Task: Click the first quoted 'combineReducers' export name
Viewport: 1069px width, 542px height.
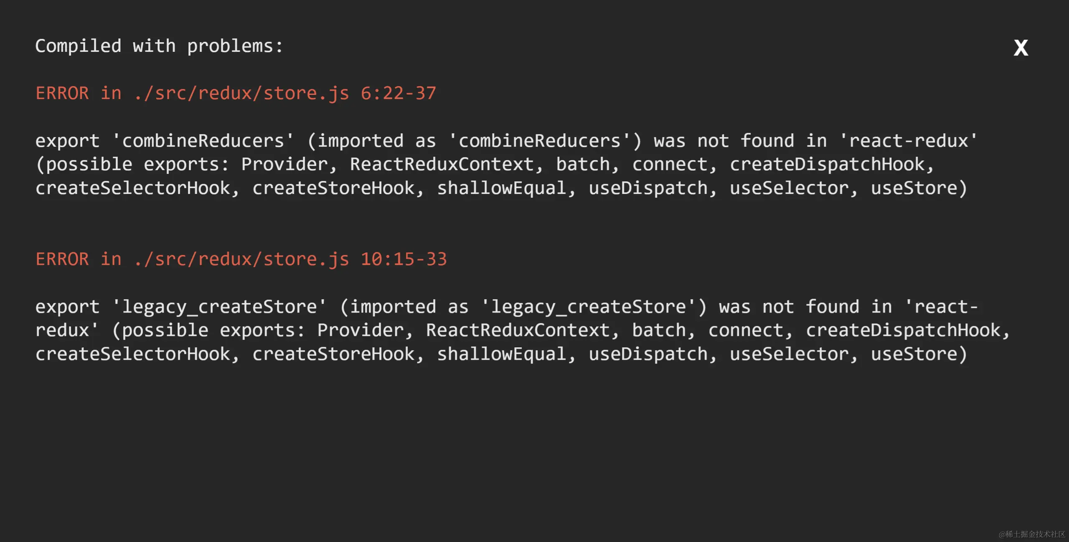Action: 203,141
